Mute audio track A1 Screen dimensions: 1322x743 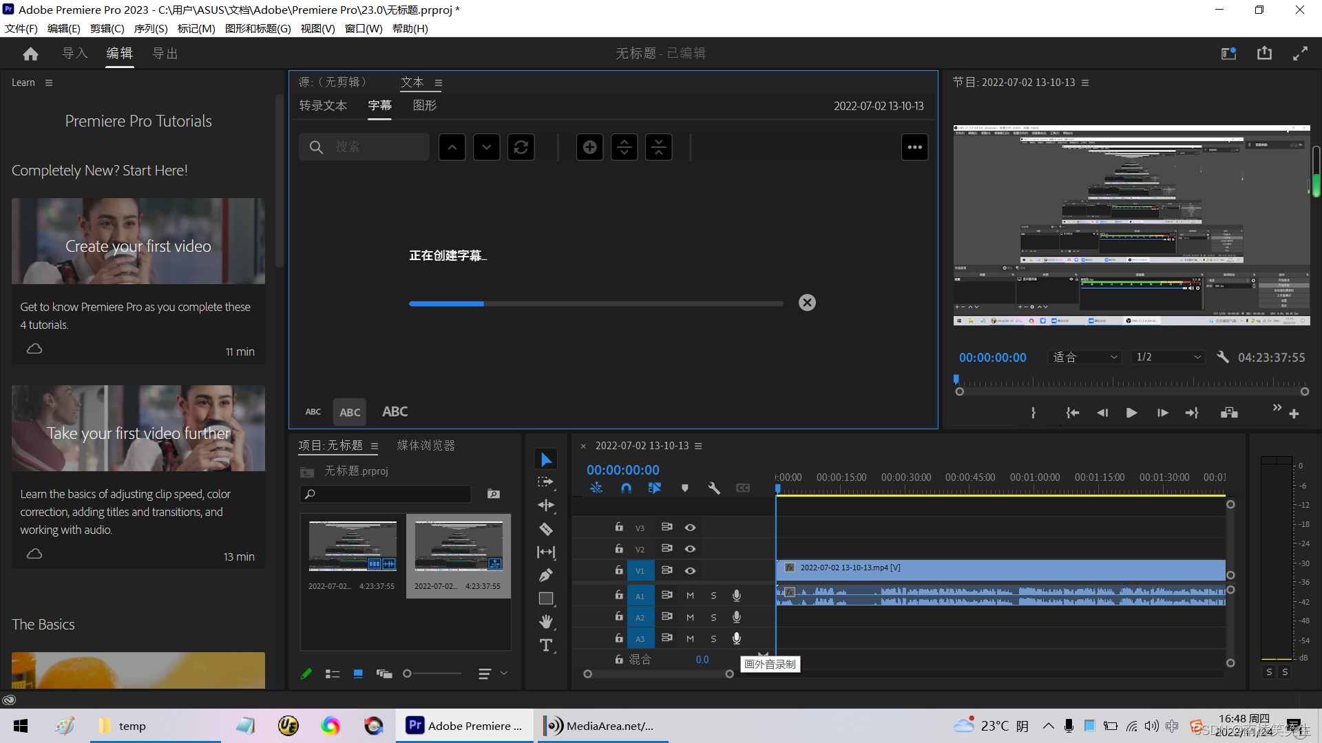(690, 596)
